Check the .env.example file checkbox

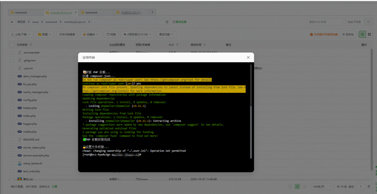(x=12, y=52)
